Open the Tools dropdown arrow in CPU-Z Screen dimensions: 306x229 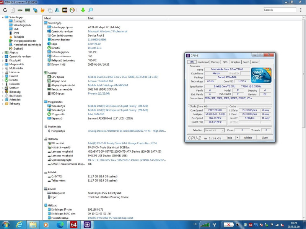click(x=237, y=137)
